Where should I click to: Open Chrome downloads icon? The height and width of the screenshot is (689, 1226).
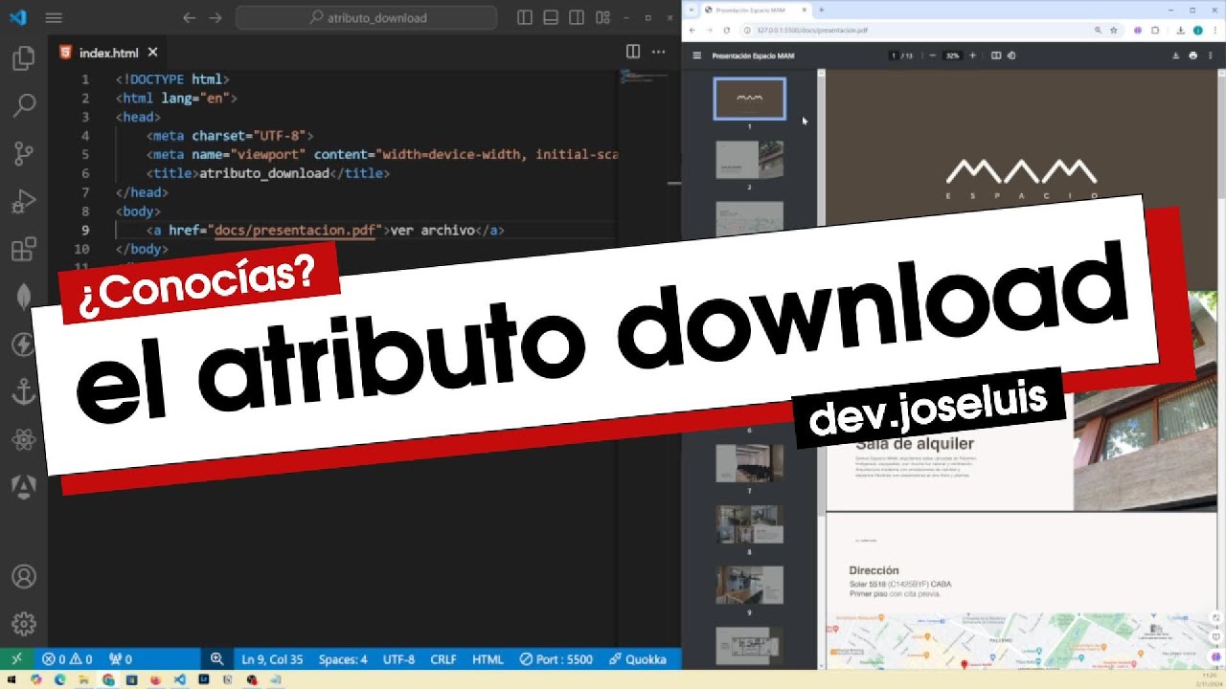[x=1181, y=30]
